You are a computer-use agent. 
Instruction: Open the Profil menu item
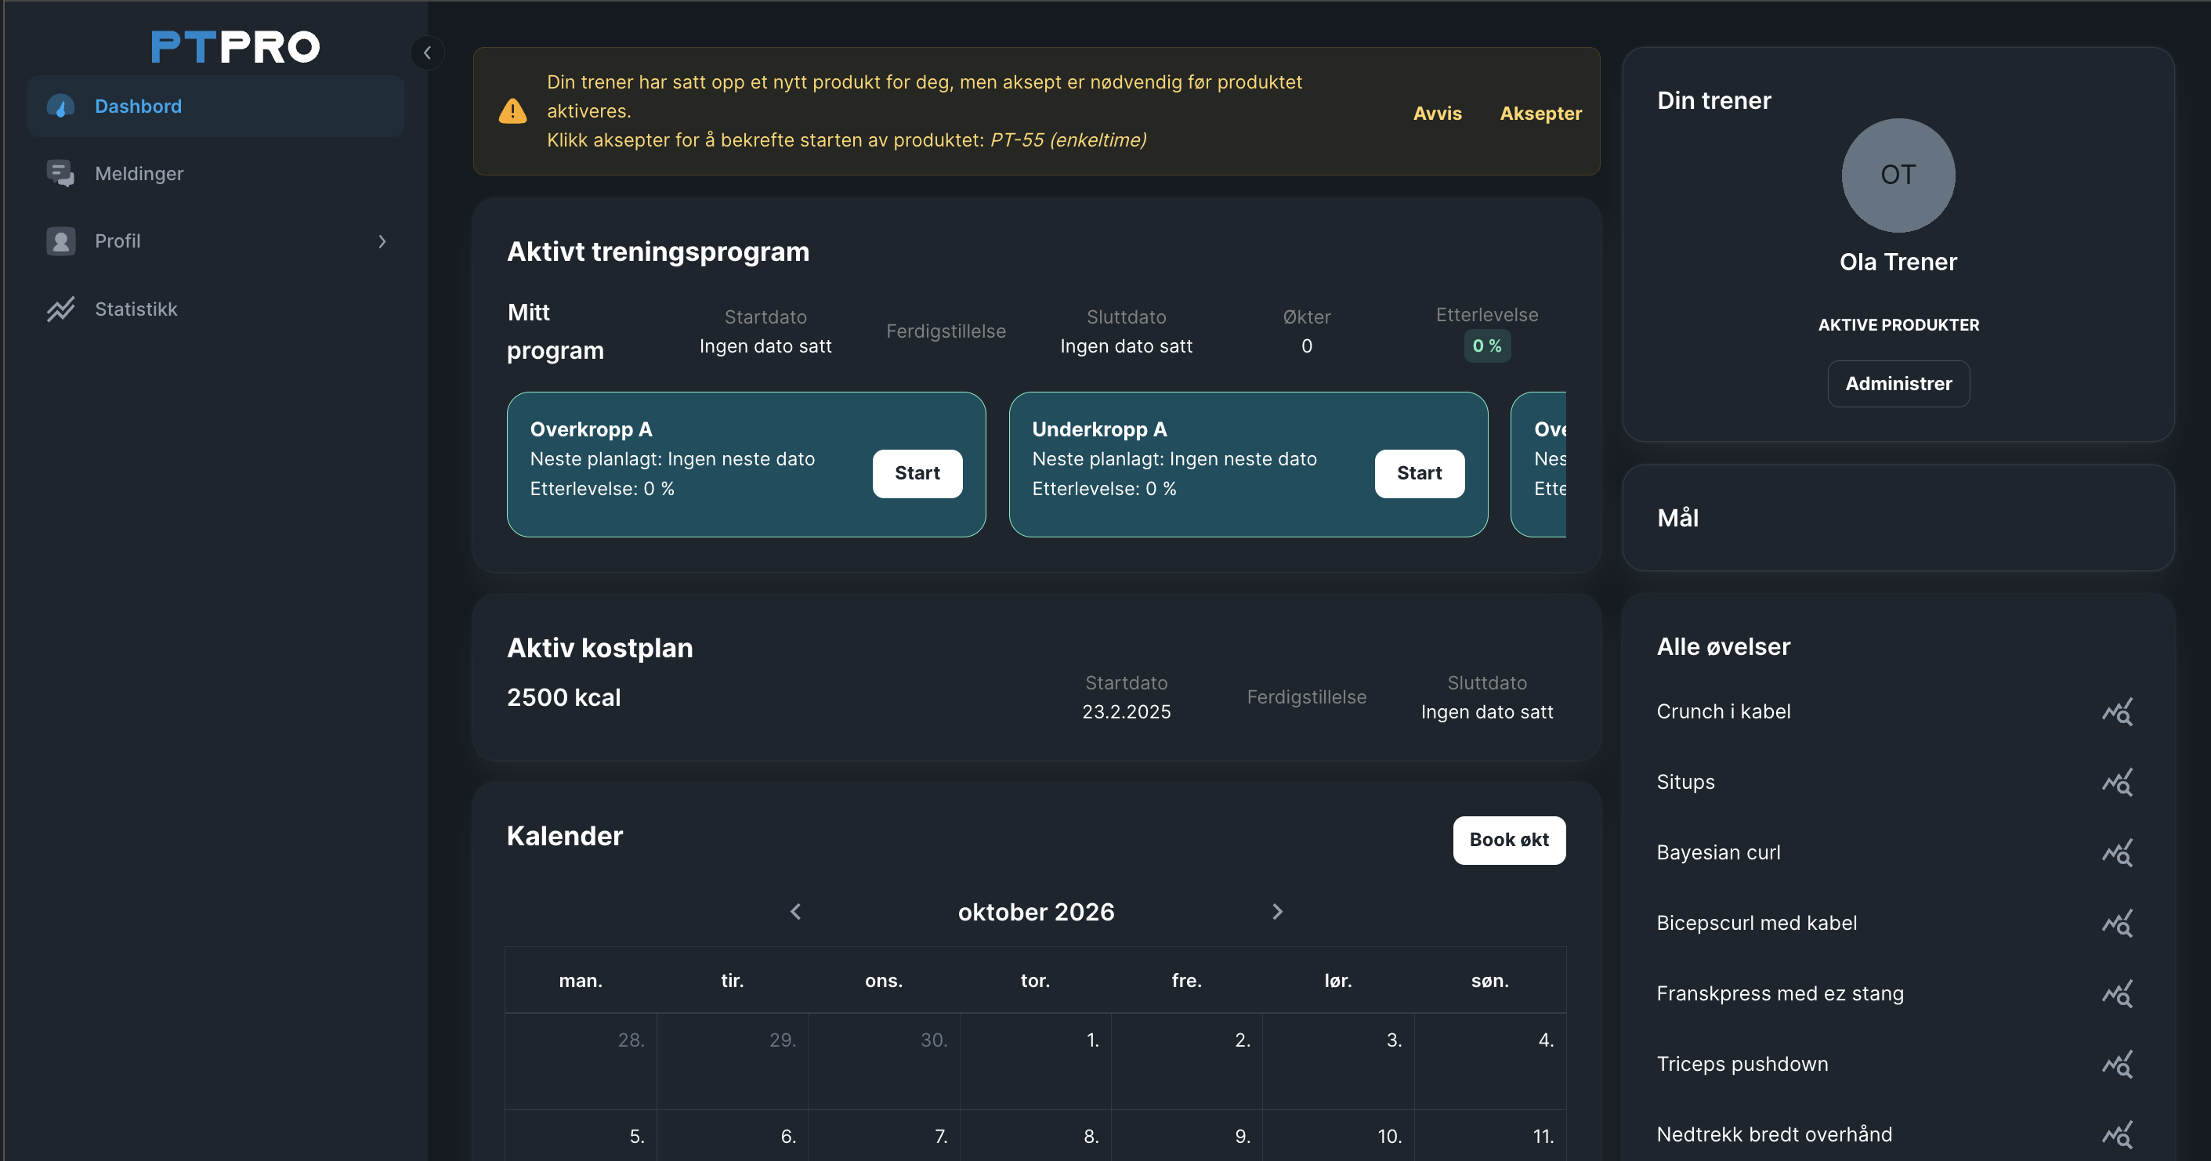215,241
